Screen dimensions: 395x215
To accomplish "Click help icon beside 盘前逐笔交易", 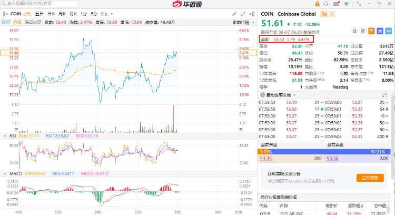I will (x=262, y=95).
